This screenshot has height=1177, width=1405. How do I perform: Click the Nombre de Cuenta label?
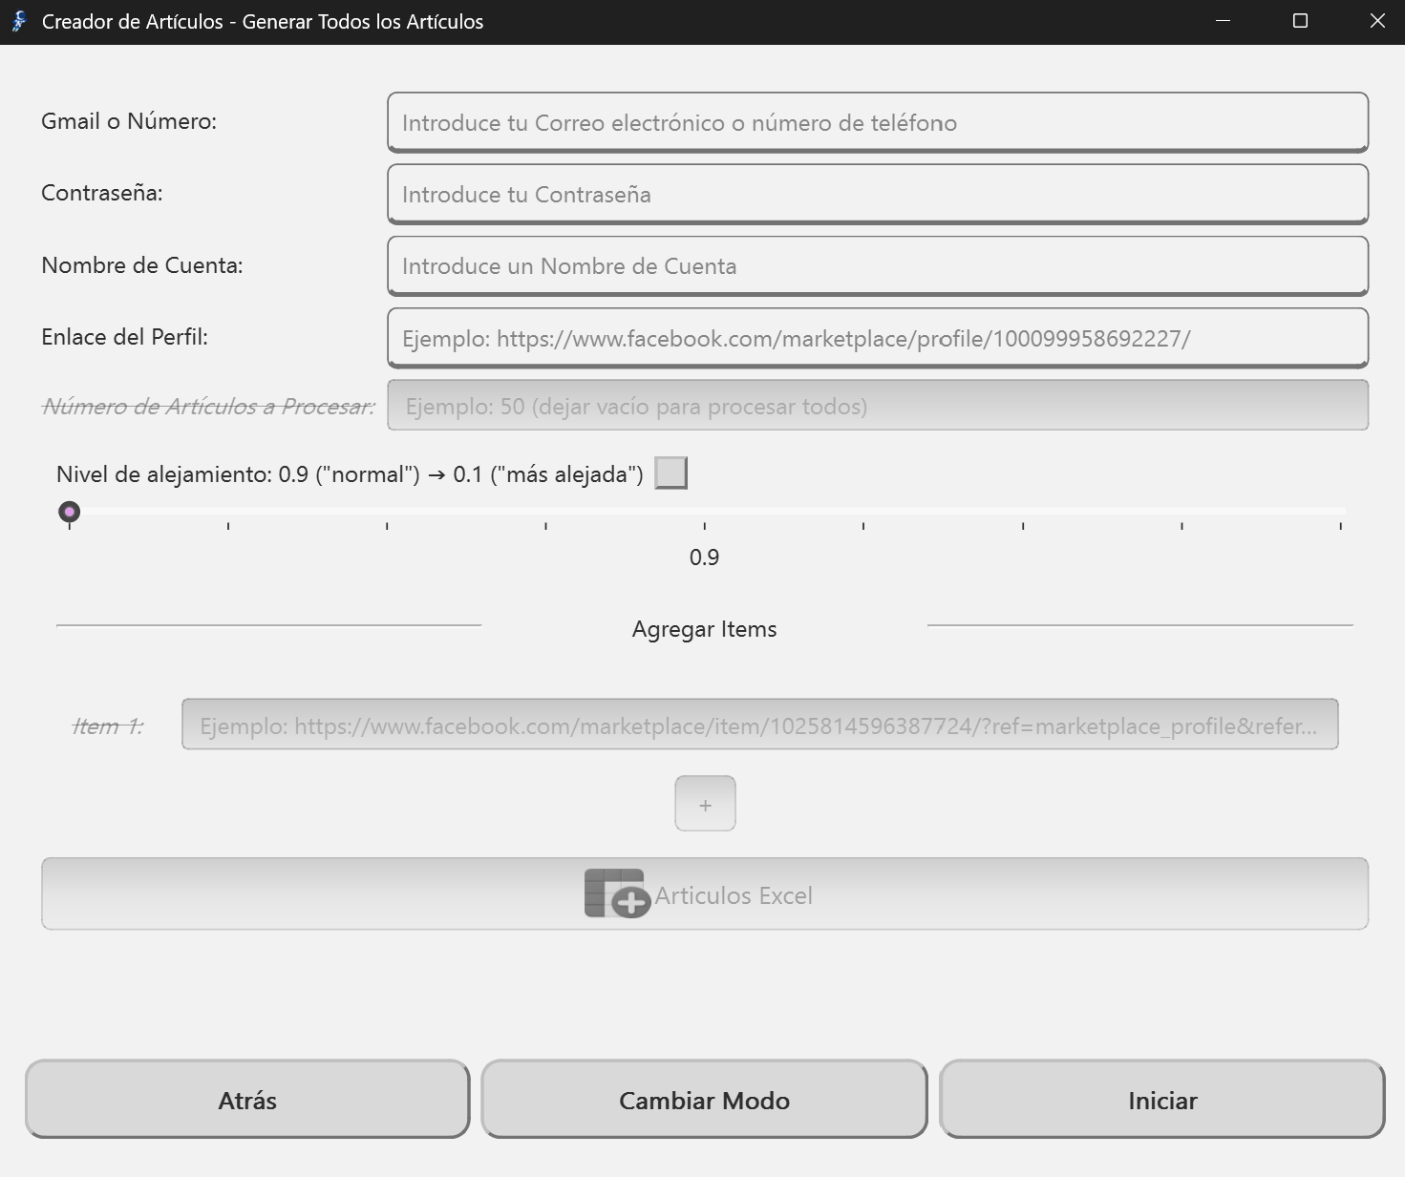pyautogui.click(x=142, y=264)
